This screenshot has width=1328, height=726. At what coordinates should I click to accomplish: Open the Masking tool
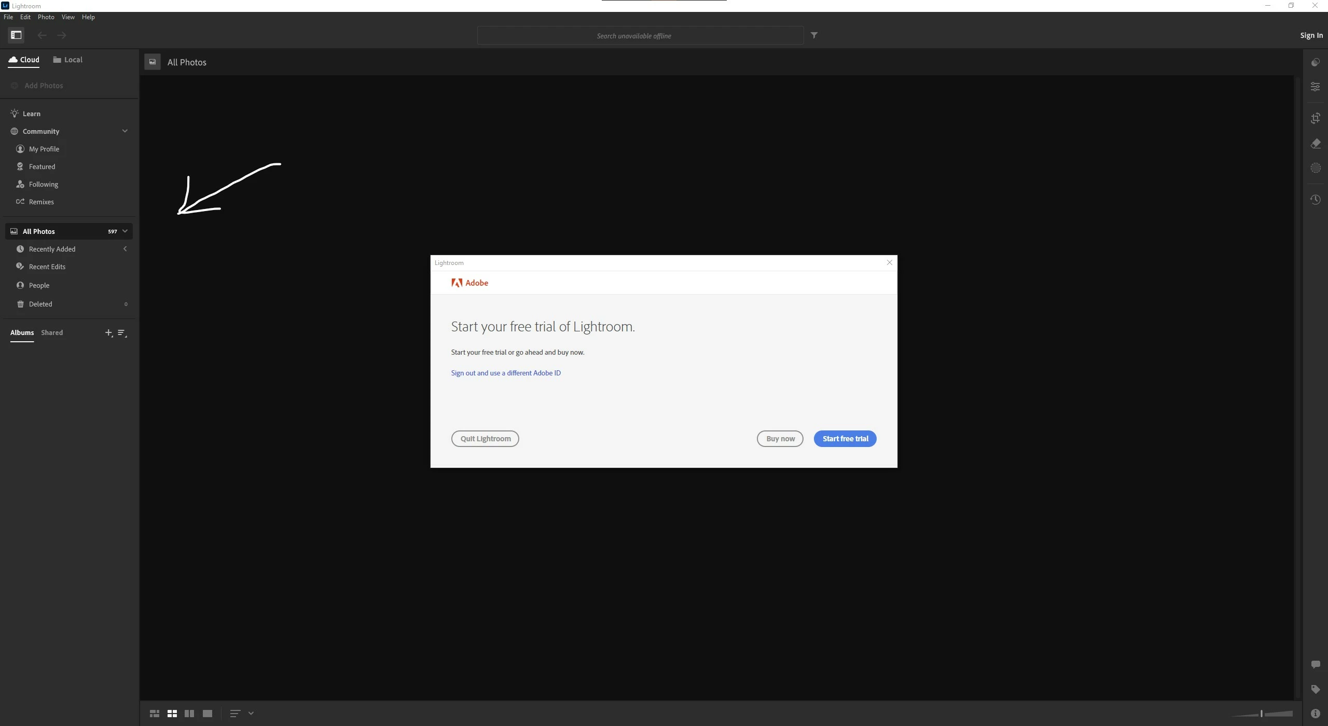tap(1315, 168)
